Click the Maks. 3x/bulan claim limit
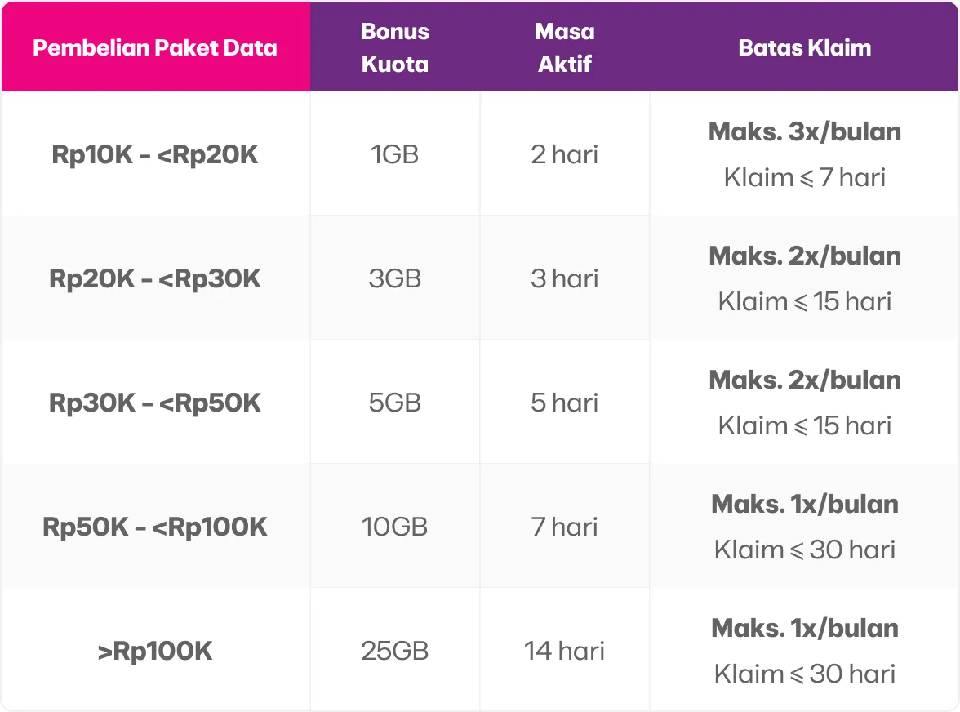960x712 pixels. point(805,132)
